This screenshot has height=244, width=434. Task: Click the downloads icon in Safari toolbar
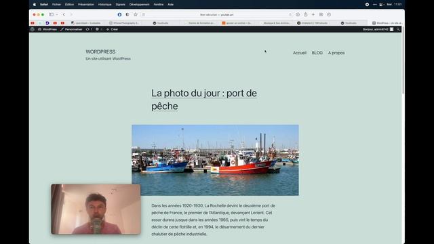(x=298, y=14)
